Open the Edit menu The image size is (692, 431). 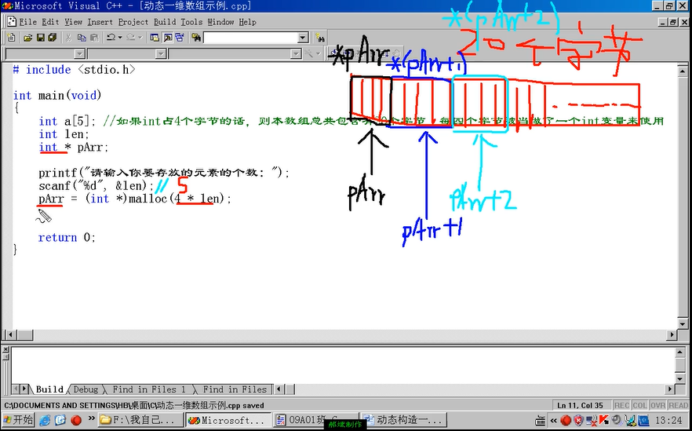pos(50,22)
